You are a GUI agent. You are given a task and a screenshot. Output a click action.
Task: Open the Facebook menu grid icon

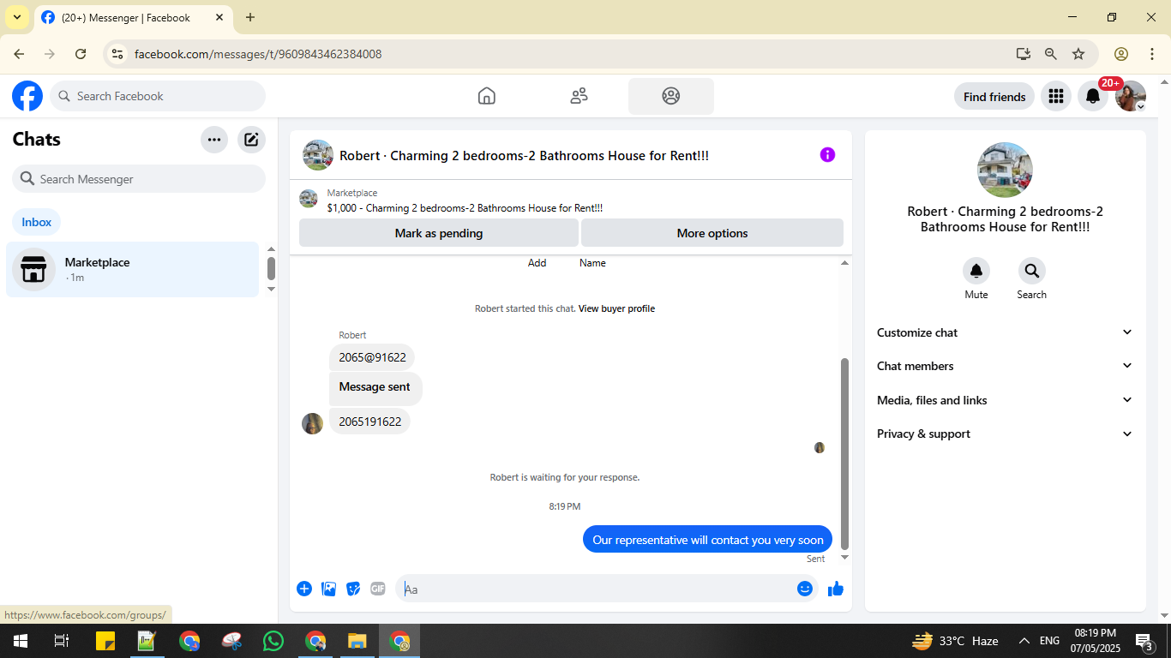click(1056, 97)
